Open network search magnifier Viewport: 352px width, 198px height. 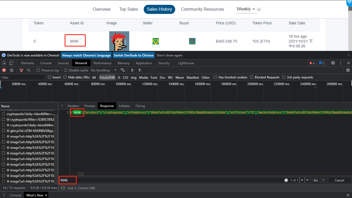[x=29, y=70]
